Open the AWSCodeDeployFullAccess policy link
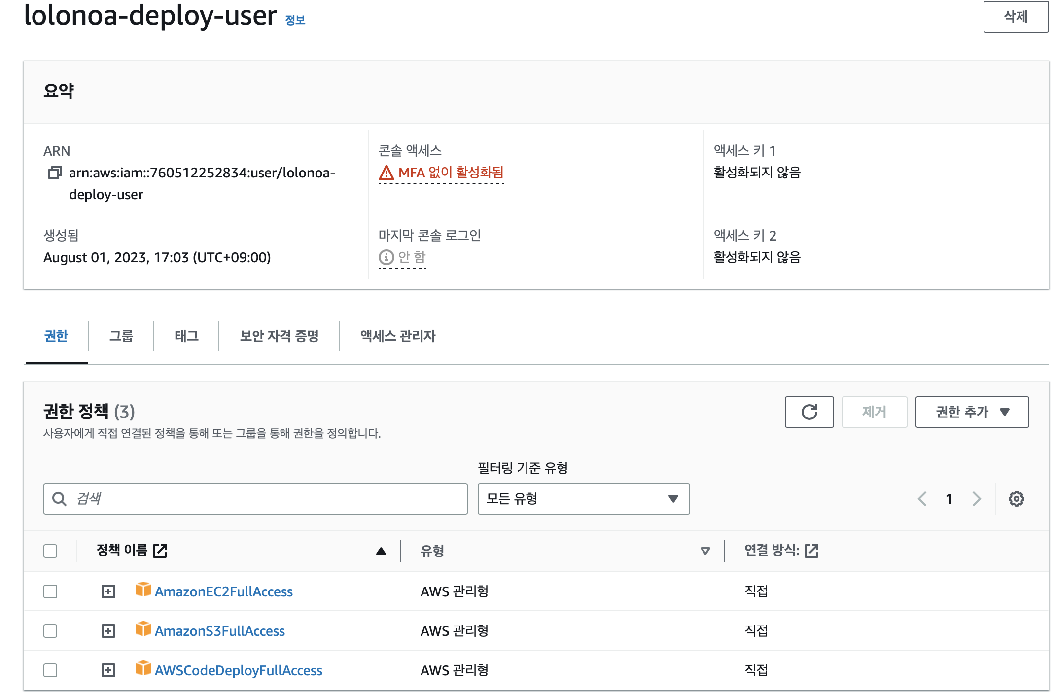Viewport: 1054px width, 695px height. coord(238,670)
